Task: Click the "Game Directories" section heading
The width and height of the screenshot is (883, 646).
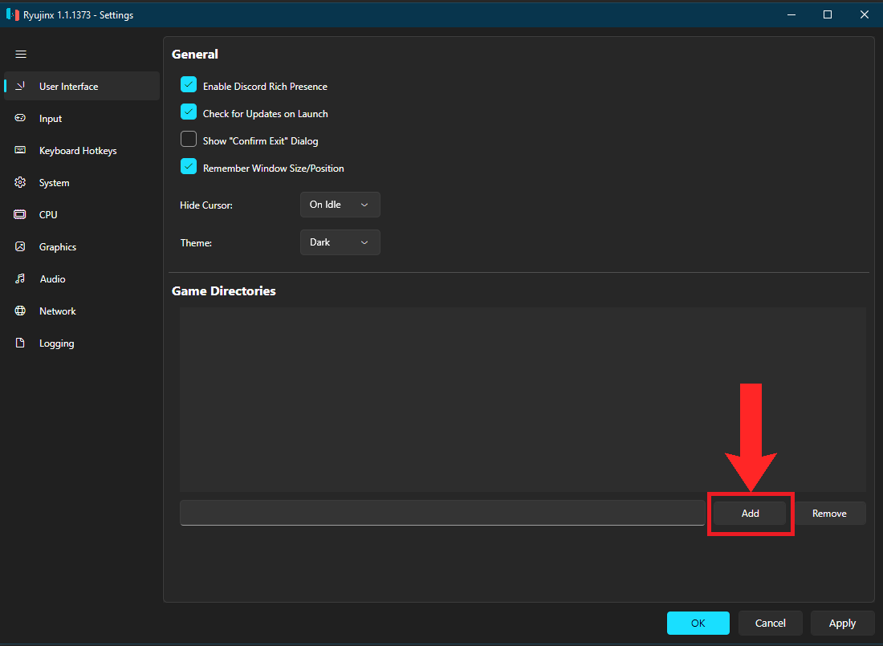Action: point(224,290)
